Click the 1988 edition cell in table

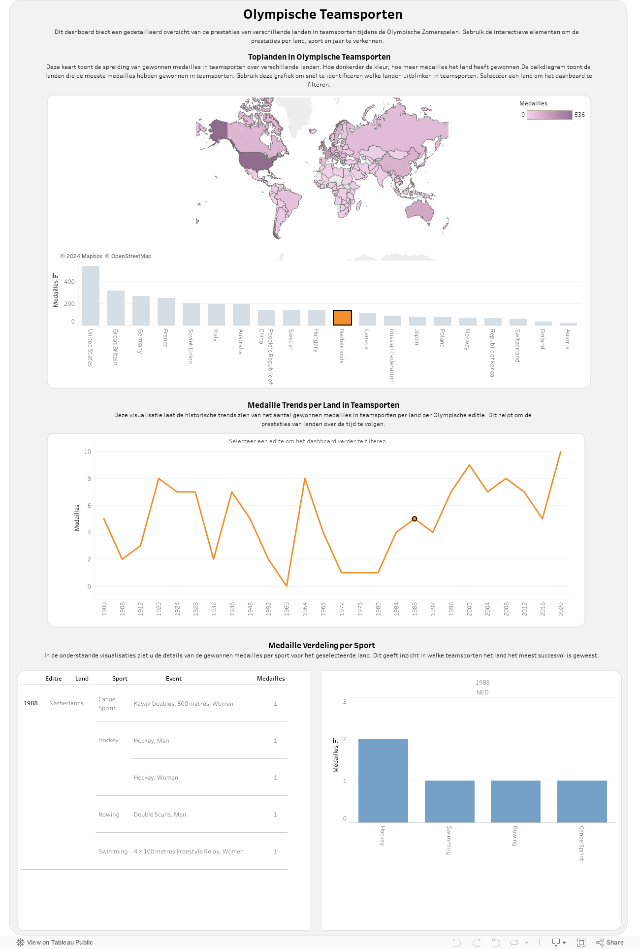coord(31,703)
